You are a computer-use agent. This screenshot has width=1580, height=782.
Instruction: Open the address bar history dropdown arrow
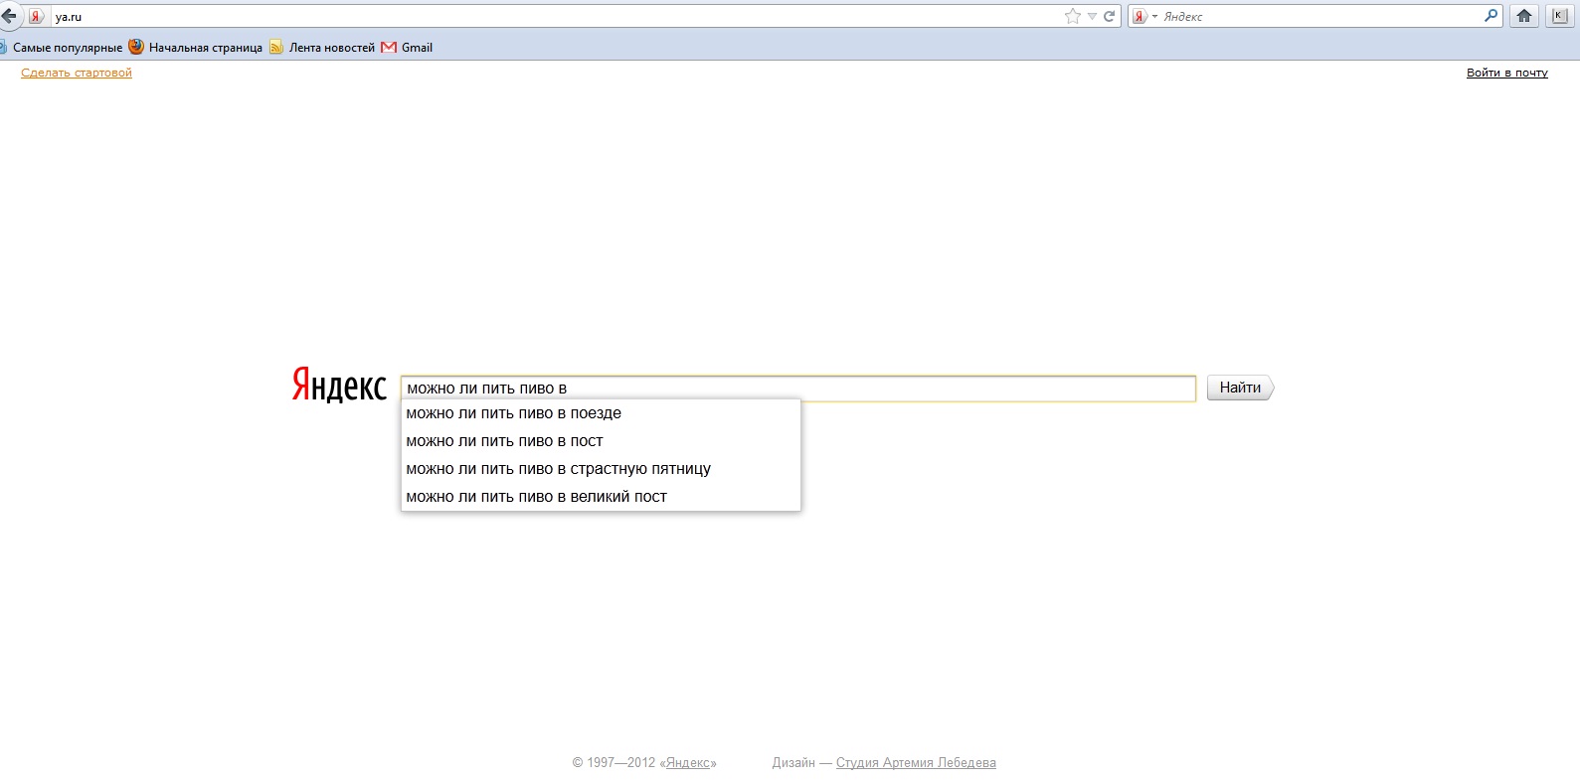1092,16
